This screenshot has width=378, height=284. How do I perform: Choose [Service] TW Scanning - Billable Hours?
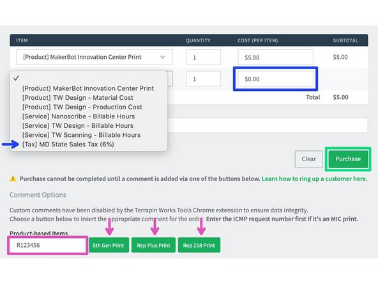tap(82, 135)
